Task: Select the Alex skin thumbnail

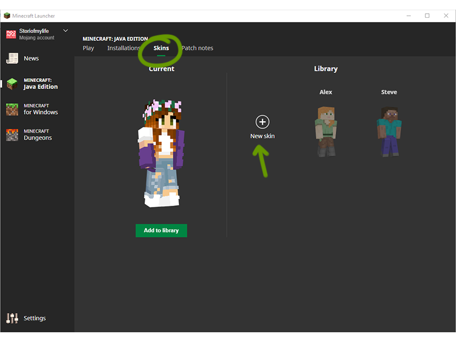Action: [x=325, y=131]
